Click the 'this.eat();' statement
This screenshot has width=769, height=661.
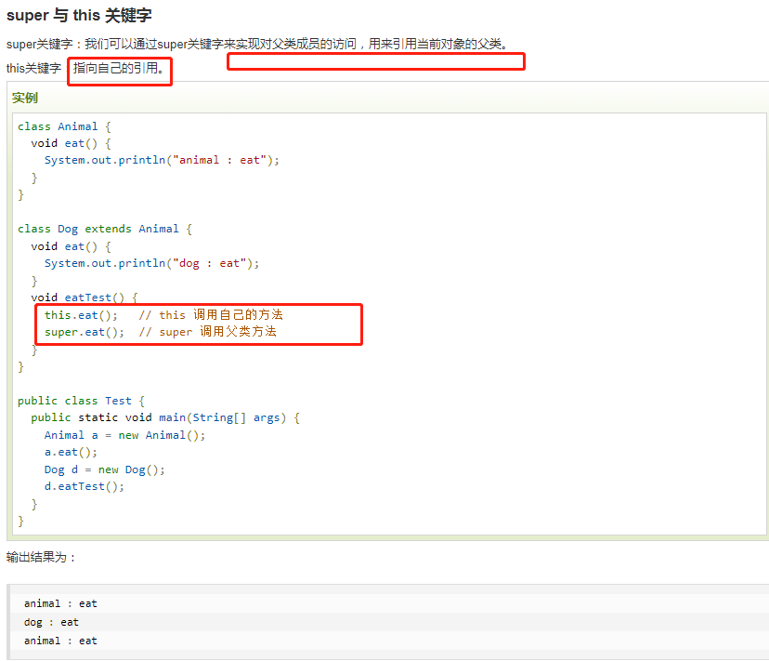point(81,315)
